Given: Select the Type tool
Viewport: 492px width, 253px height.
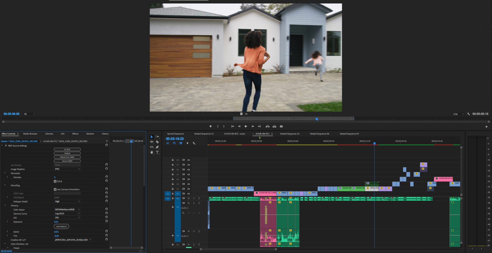Looking at the screenshot, I should coord(157,152).
